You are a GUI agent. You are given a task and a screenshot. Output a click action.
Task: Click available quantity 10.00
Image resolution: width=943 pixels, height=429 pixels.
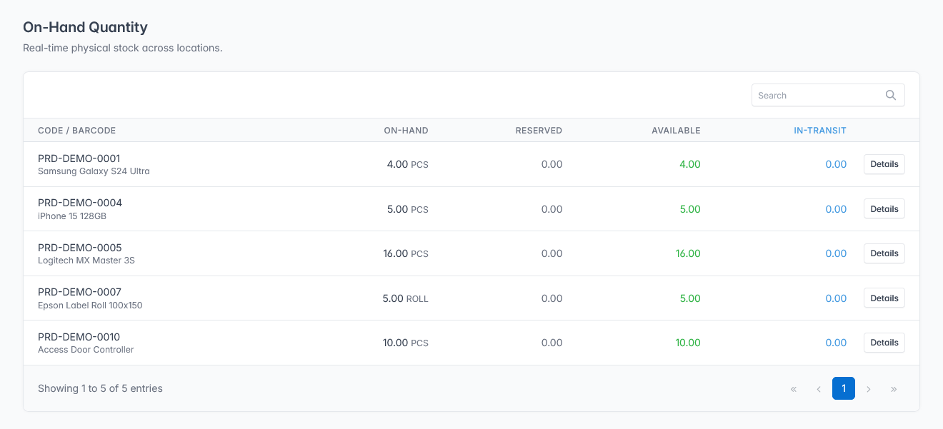688,343
